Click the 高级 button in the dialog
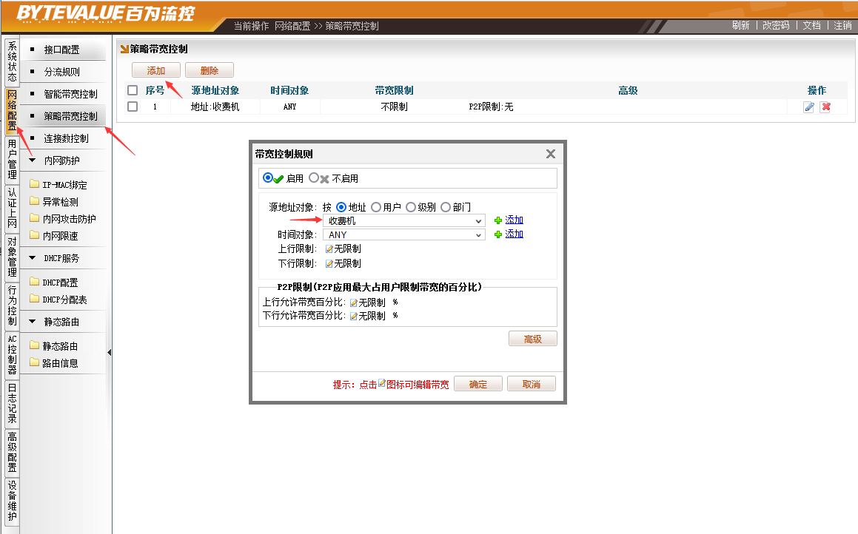858x534 pixels. click(x=532, y=339)
